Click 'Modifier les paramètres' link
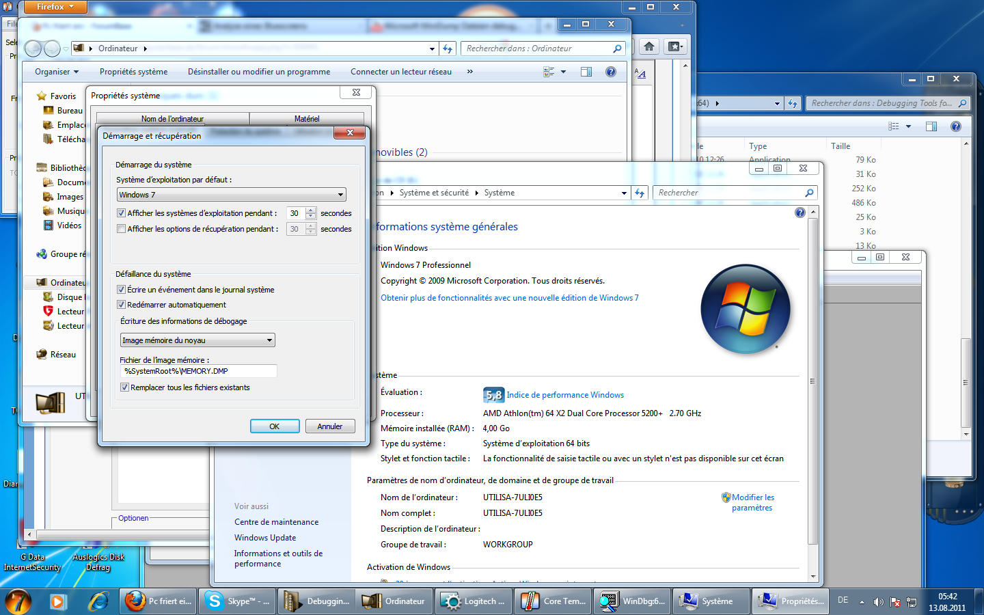984x615 pixels. coord(752,502)
